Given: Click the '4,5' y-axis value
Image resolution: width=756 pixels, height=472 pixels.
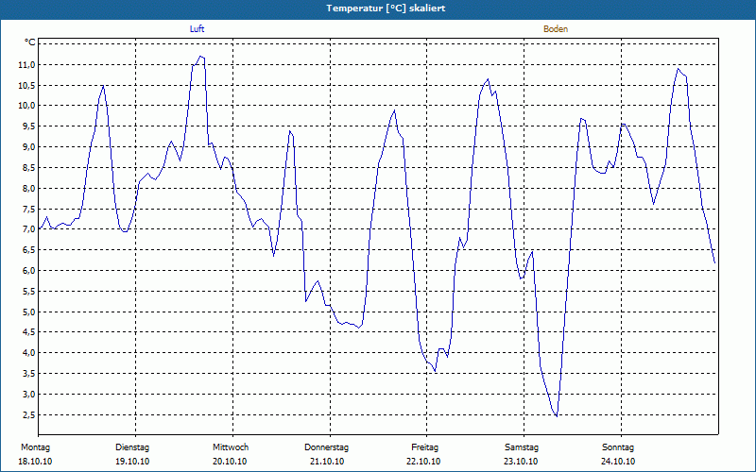Looking at the screenshot, I should point(28,332).
